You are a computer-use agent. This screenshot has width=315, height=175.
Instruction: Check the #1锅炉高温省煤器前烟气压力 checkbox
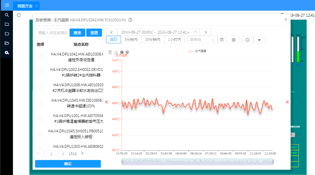(40, 118)
